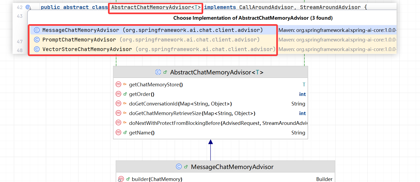The image size is (420, 182).
Task: Click Maven library label for VectorStoreChatMemoryAdvisor
Action: pyautogui.click(x=337, y=49)
